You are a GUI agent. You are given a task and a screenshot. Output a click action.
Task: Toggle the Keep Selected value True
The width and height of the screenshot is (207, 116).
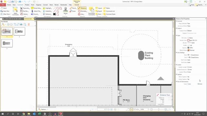(x=189, y=24)
